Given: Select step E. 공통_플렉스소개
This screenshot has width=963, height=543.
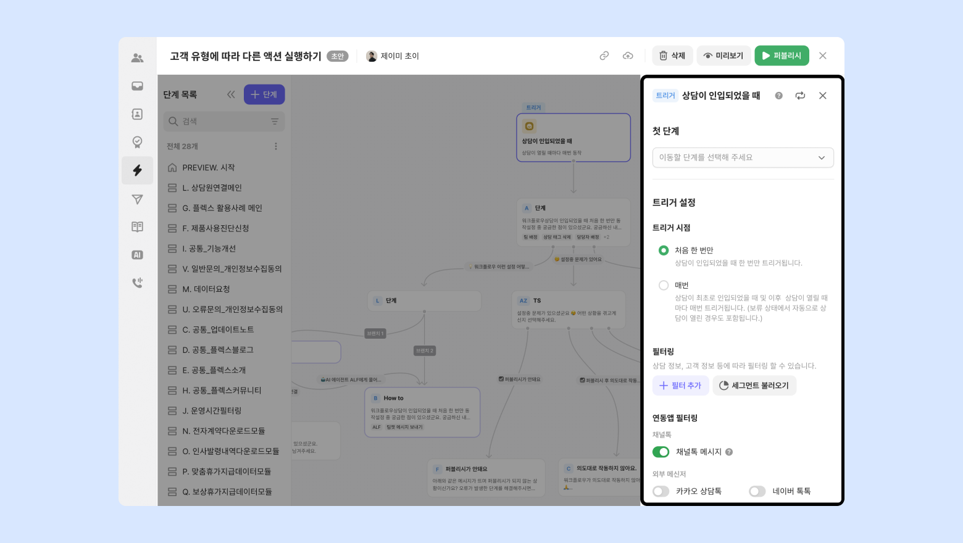Looking at the screenshot, I should 224,370.
